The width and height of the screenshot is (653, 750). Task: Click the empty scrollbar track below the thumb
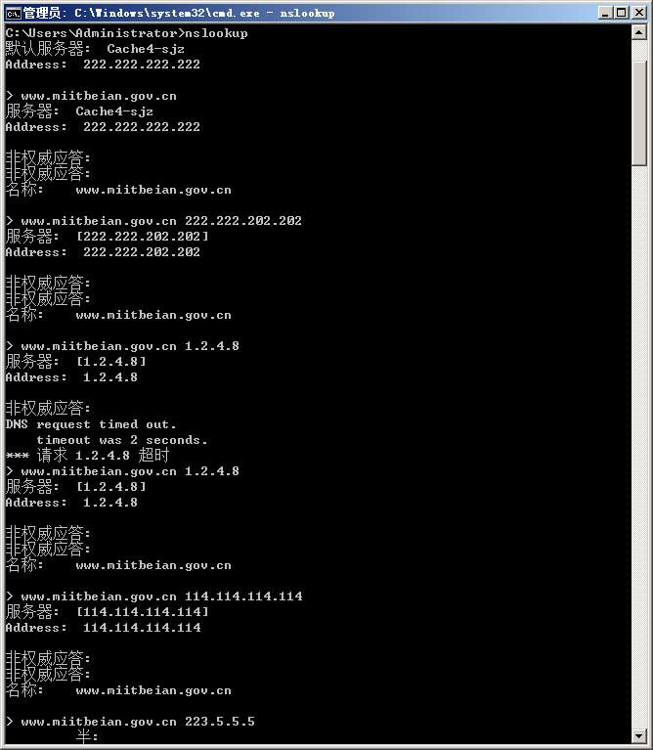point(639,445)
